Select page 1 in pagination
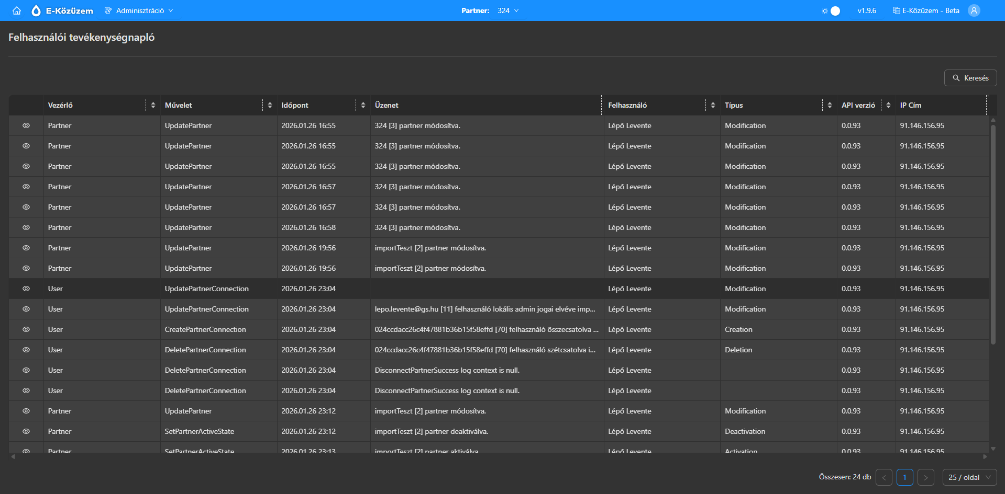1005x494 pixels. 904,477
